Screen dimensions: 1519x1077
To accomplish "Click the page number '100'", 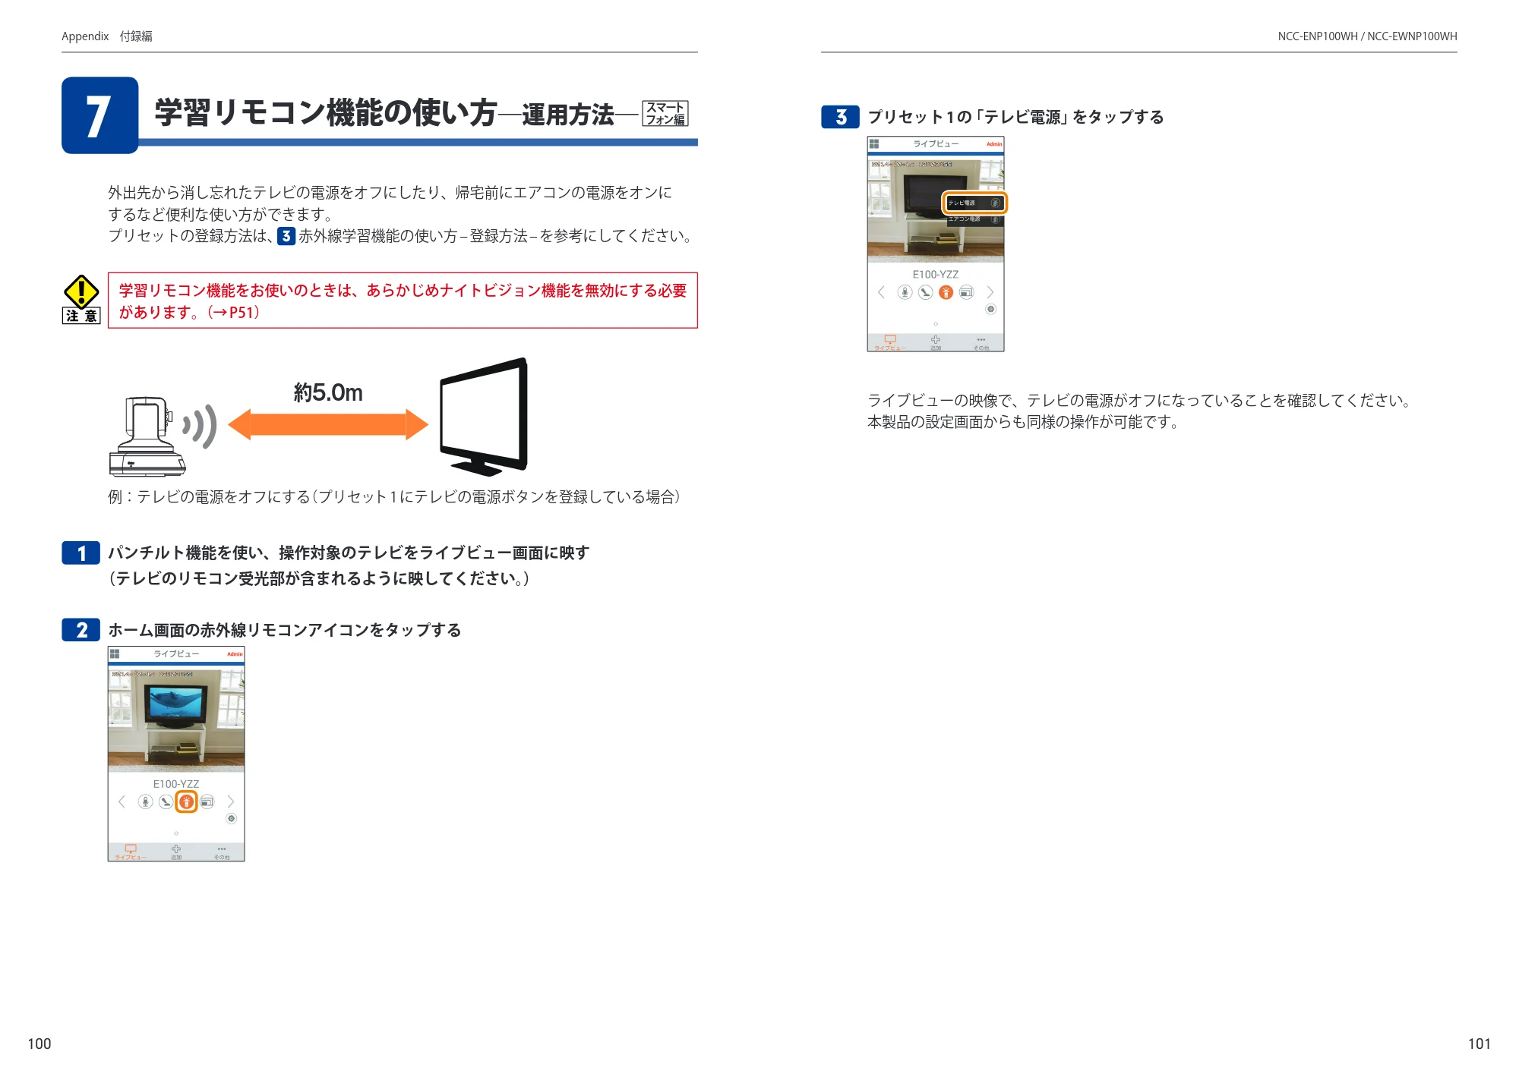I will 39,1044.
